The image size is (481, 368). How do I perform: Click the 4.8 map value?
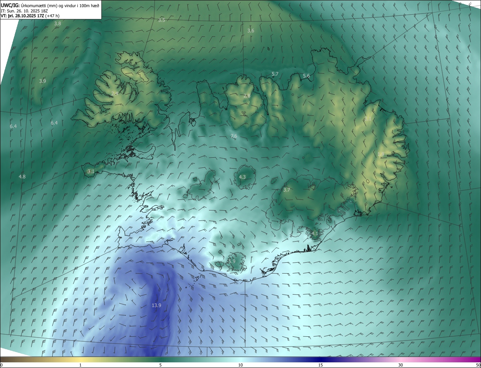pos(22,176)
